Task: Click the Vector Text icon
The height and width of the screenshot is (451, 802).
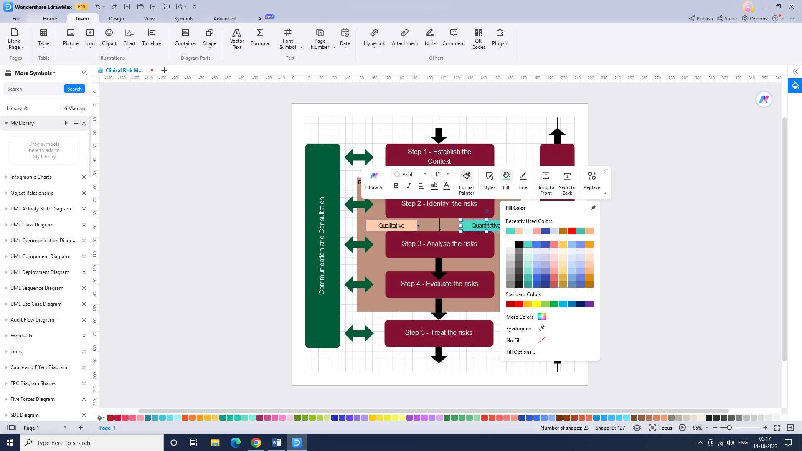Action: point(237,39)
